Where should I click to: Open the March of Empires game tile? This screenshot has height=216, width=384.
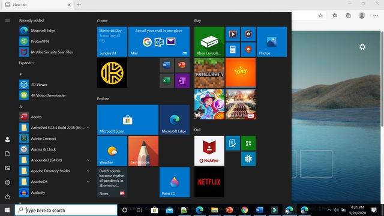(241, 104)
